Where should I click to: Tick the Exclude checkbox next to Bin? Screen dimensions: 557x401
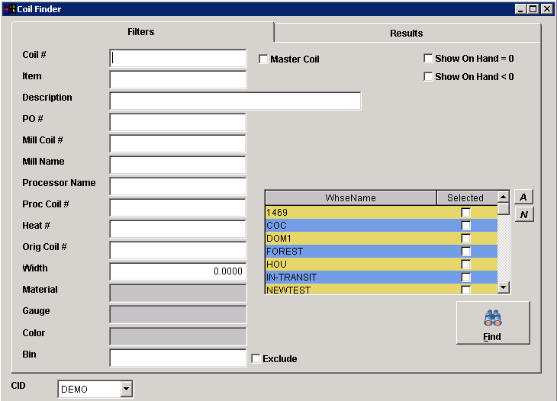pyautogui.click(x=256, y=358)
